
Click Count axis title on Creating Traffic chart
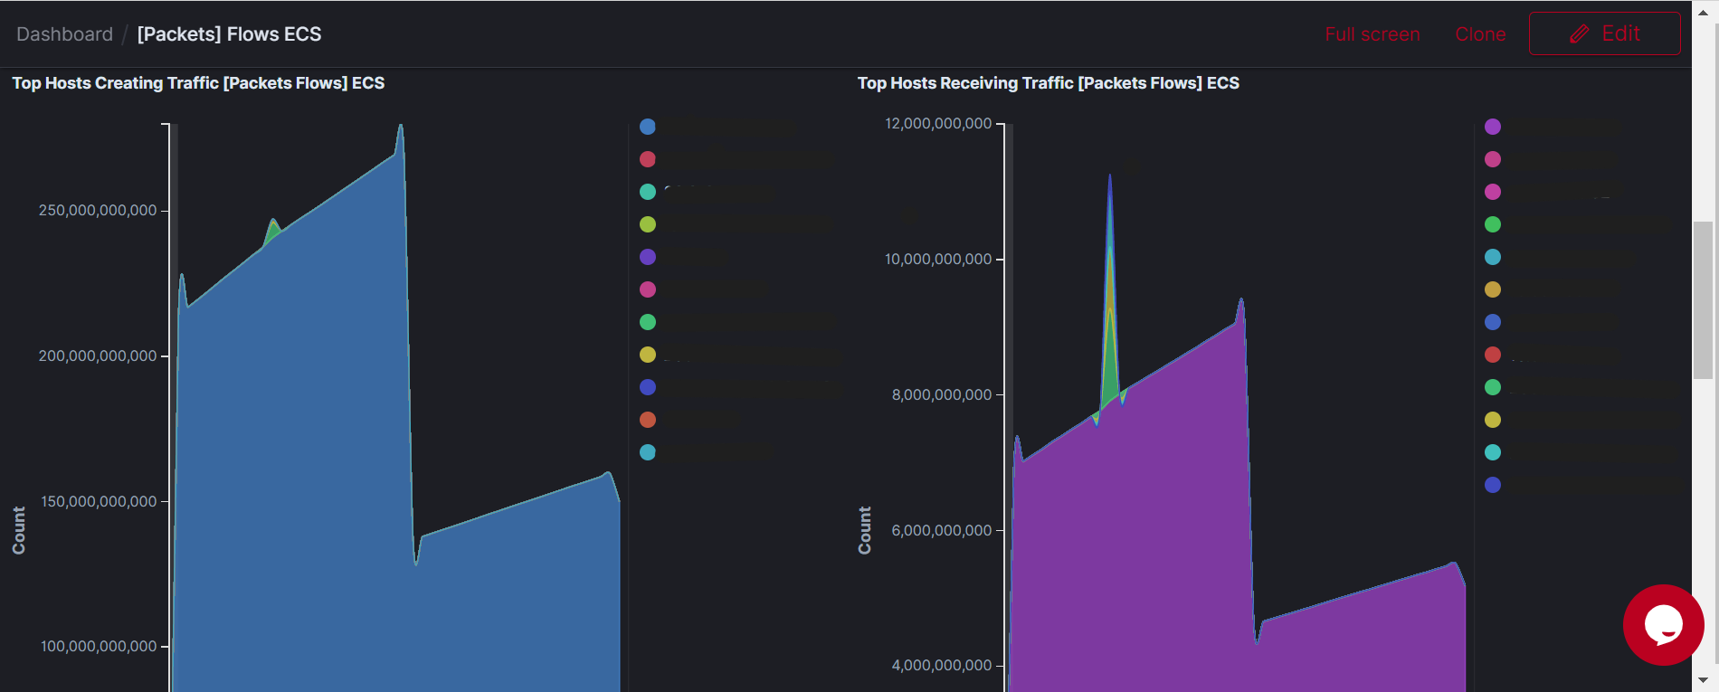pos(19,530)
